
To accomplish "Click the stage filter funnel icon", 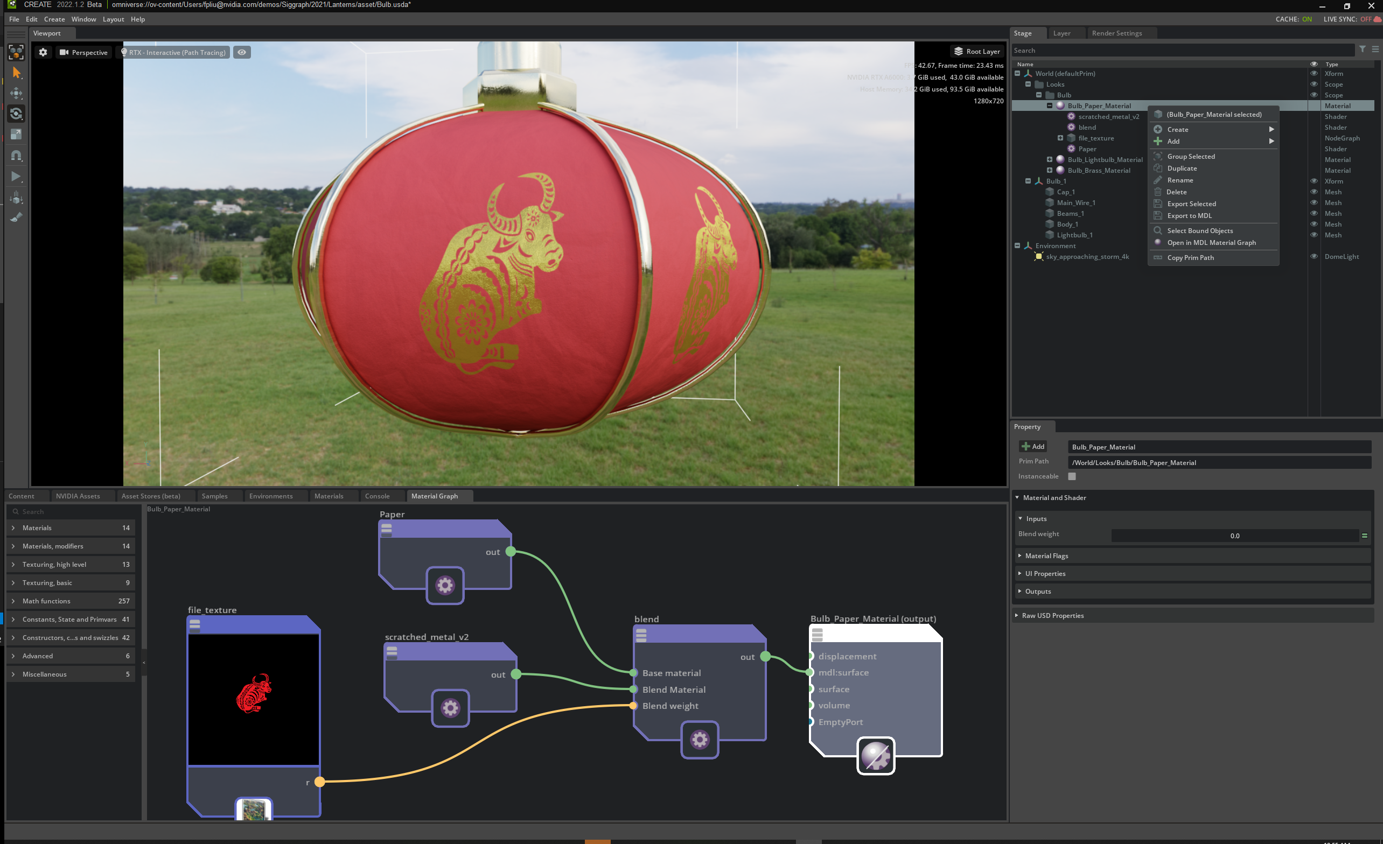I will pyautogui.click(x=1362, y=50).
